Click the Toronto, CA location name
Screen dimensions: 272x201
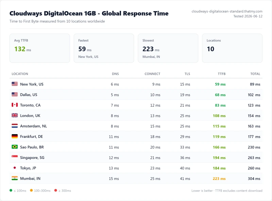(x=30, y=105)
